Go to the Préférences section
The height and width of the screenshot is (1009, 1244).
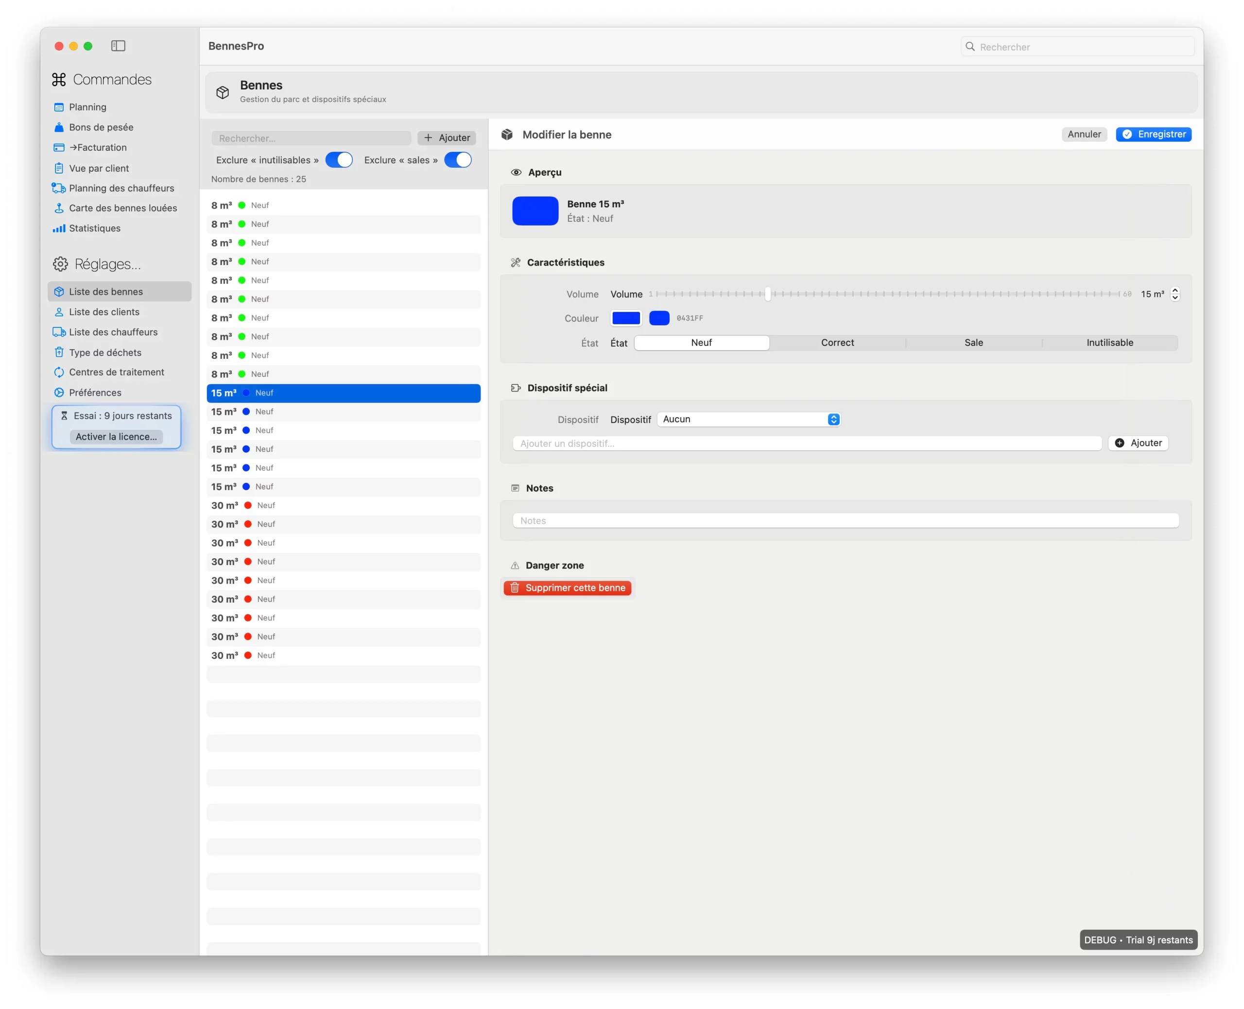pyautogui.click(x=95, y=393)
